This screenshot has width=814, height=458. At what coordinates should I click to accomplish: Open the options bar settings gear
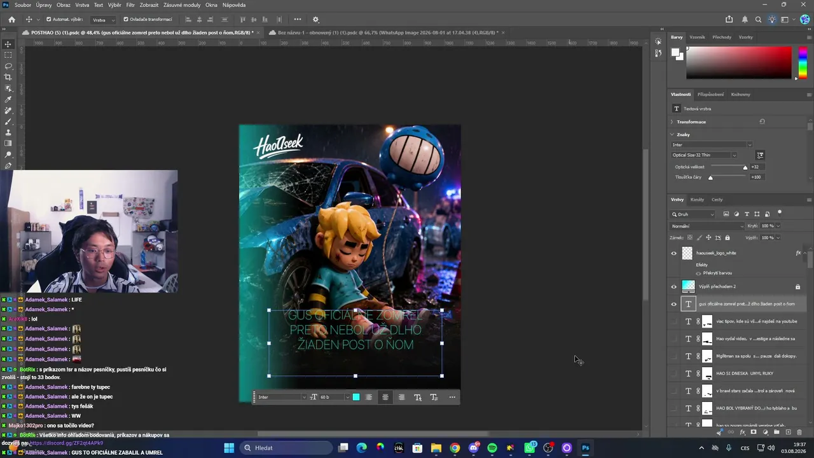click(315, 19)
